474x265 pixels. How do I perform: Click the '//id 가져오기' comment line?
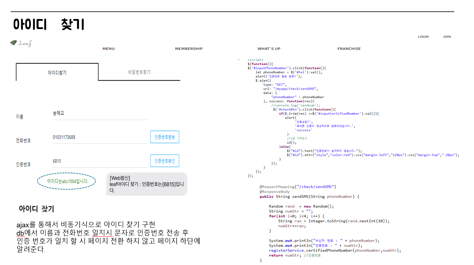(297, 138)
